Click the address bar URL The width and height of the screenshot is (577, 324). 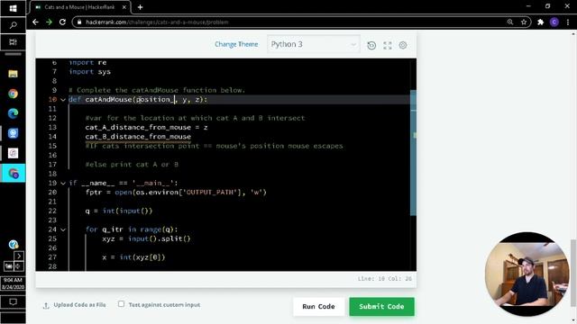click(157, 22)
